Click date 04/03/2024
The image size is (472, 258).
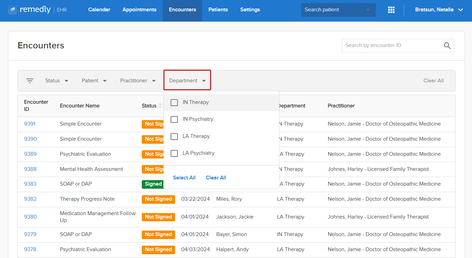[x=195, y=249]
